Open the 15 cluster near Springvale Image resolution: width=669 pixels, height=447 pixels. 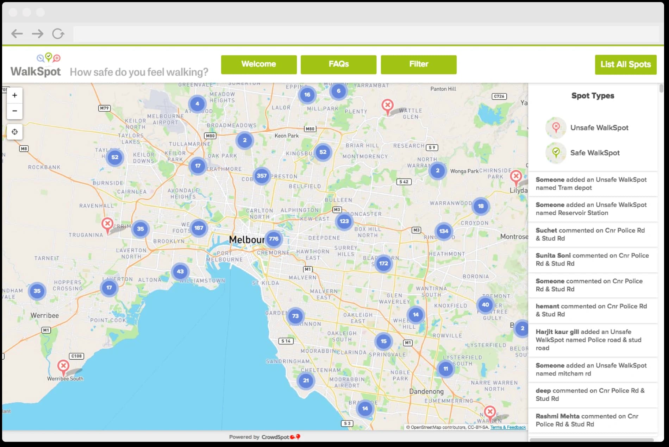tap(383, 341)
